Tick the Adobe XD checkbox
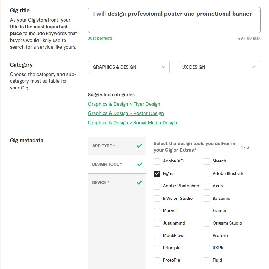Image resolution: width=269 pixels, height=269 pixels. coord(157,161)
